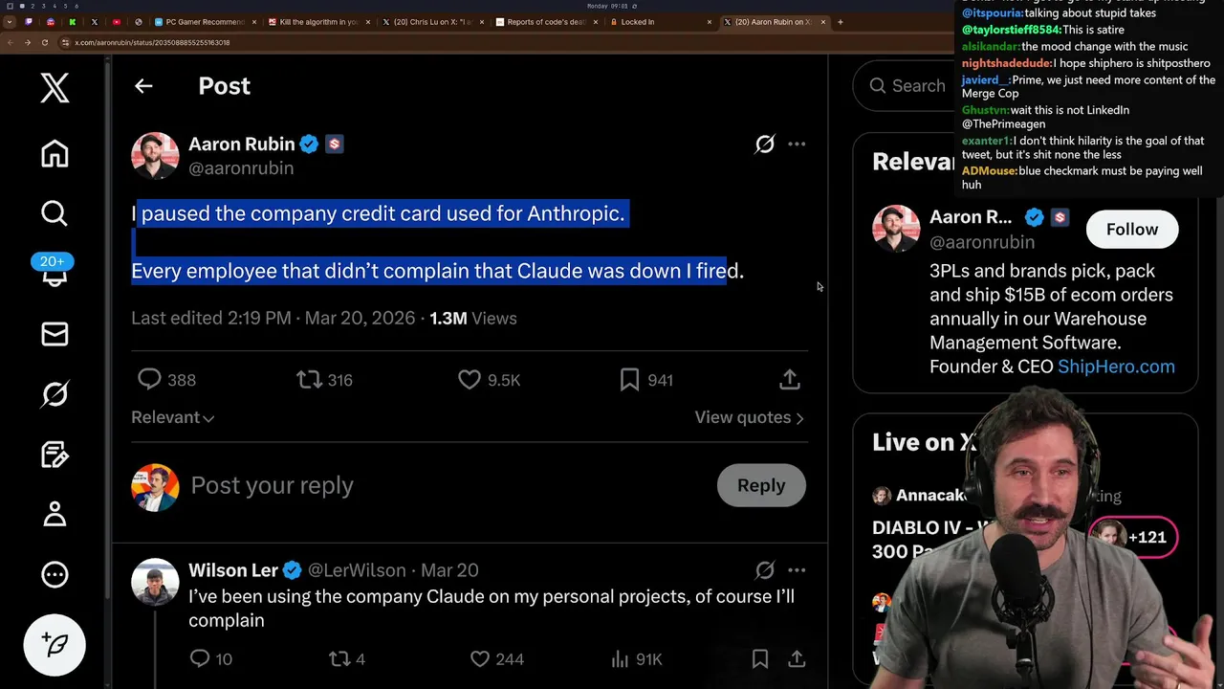
Task: Open Wilson Ler's avatar
Action: point(155,582)
